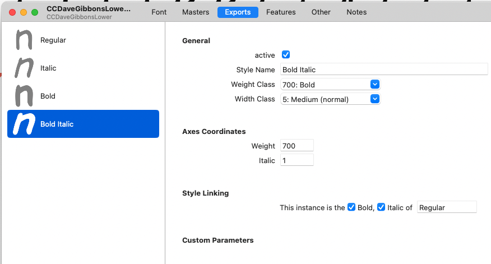Click the red close window button

tap(12, 12)
